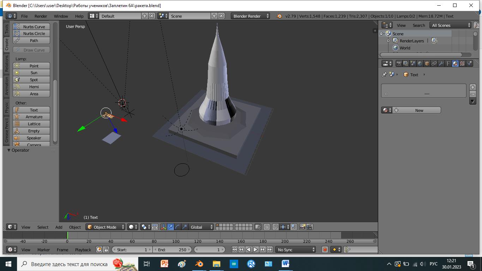The width and height of the screenshot is (482, 271).
Task: Open the Font data tab (F icon)
Action: tap(448, 64)
